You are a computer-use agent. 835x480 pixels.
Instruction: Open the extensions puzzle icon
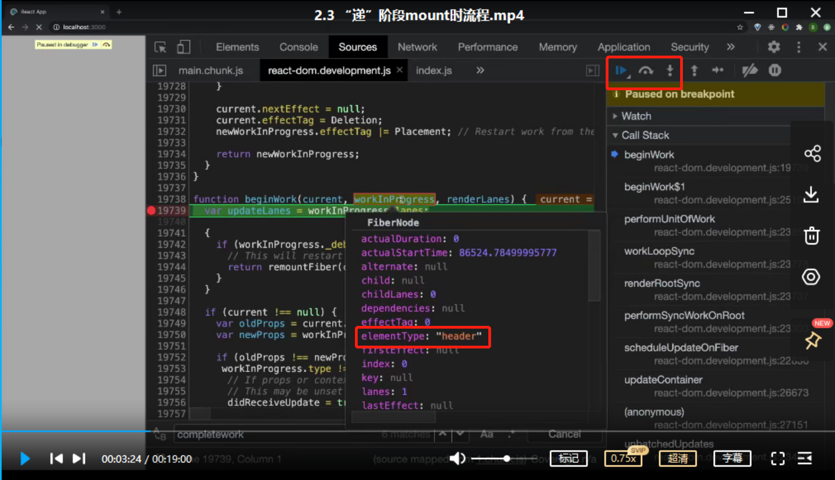click(799, 27)
